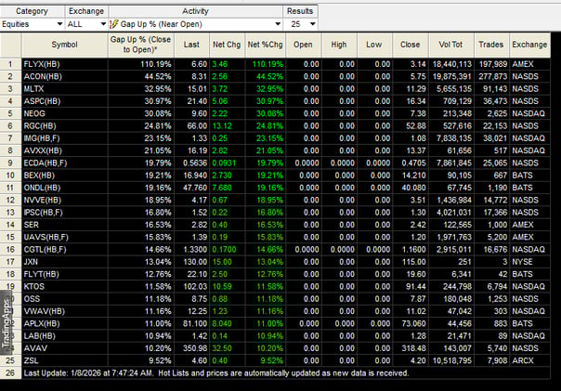Click the Vol Tot column header
Screen dimensions: 561x391
coord(451,45)
